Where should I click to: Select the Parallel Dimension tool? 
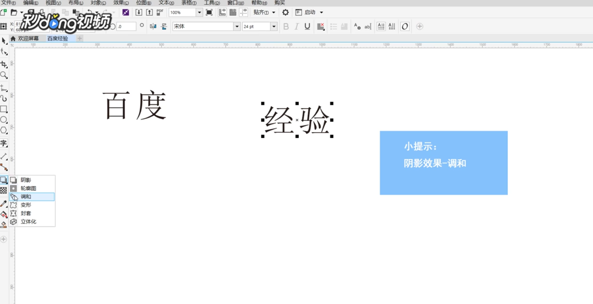tap(4, 156)
